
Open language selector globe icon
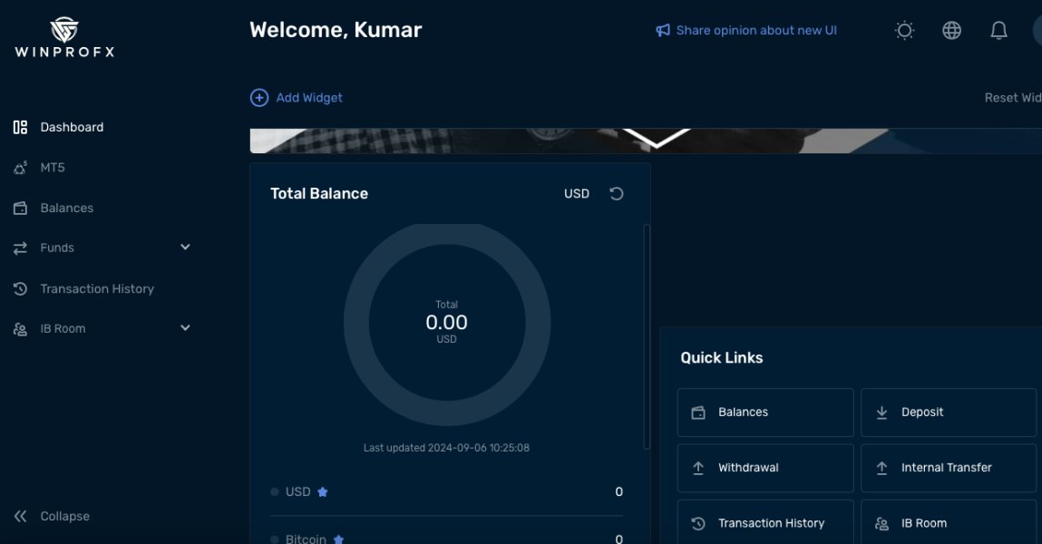click(x=951, y=31)
